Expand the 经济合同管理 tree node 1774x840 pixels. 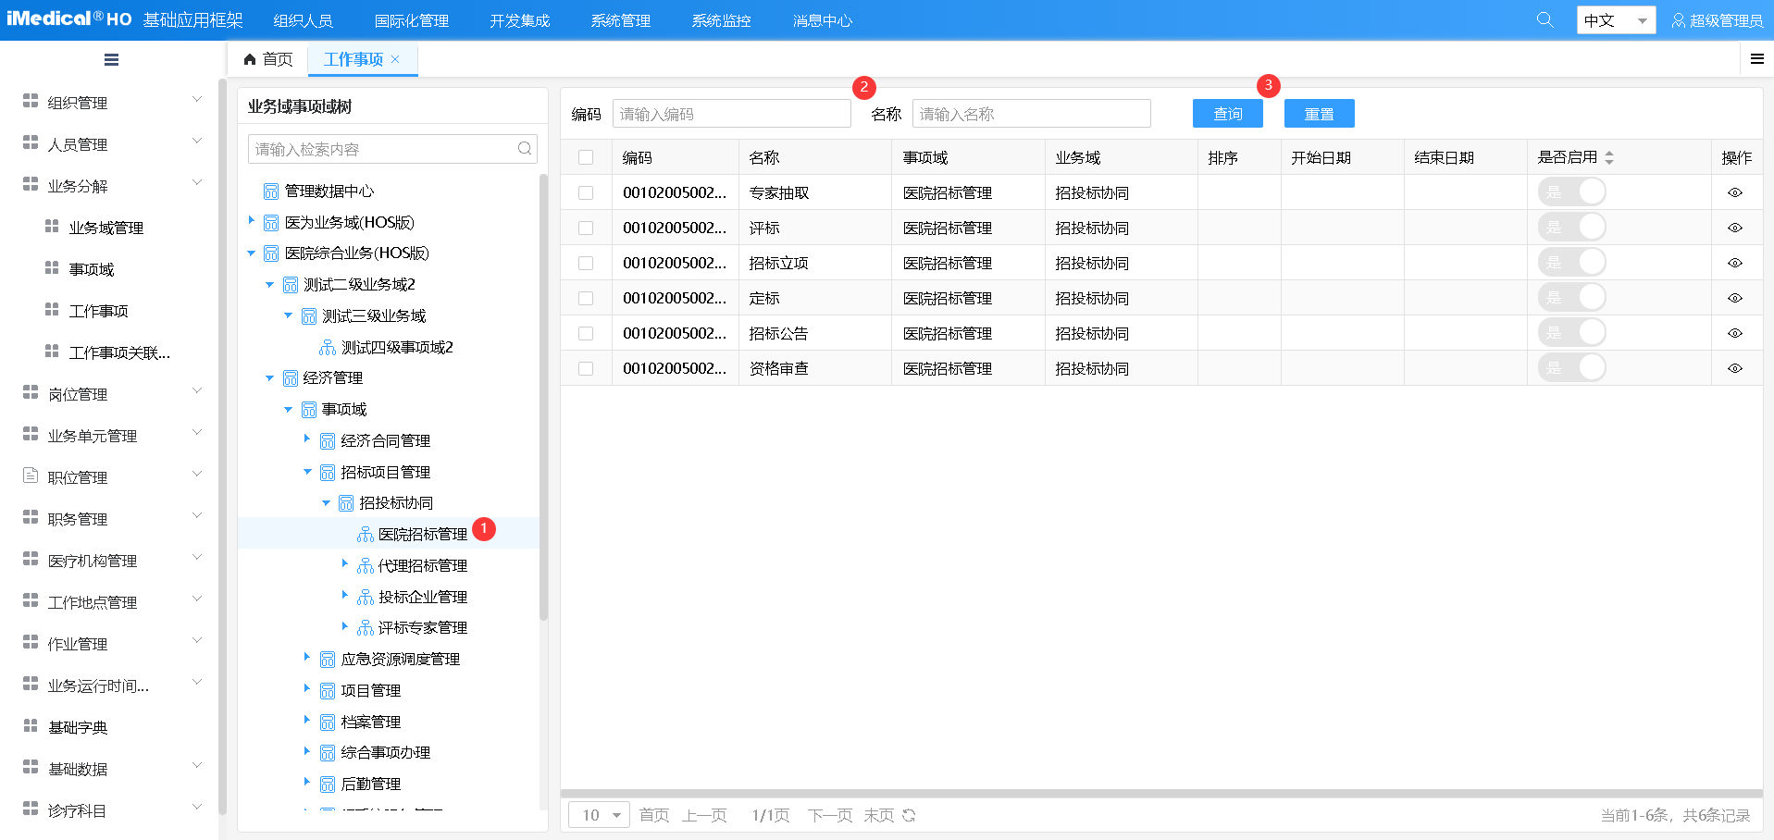(306, 440)
